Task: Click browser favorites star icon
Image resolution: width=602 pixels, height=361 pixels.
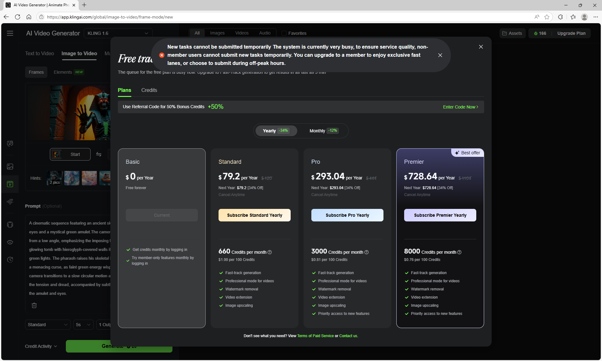Action: click(x=547, y=17)
